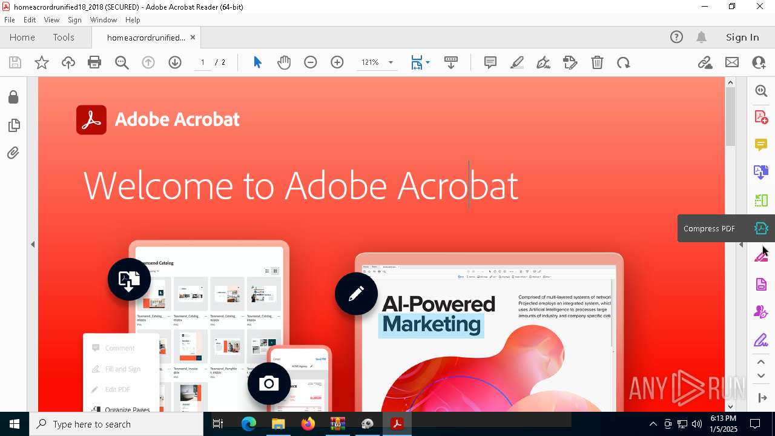The image size is (775, 436).
Task: Open Windows Start menu
Action: [x=14, y=424]
